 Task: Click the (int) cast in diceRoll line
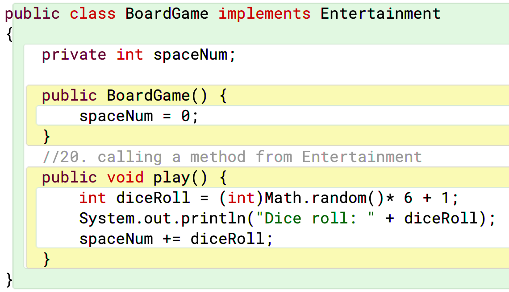coord(241,198)
